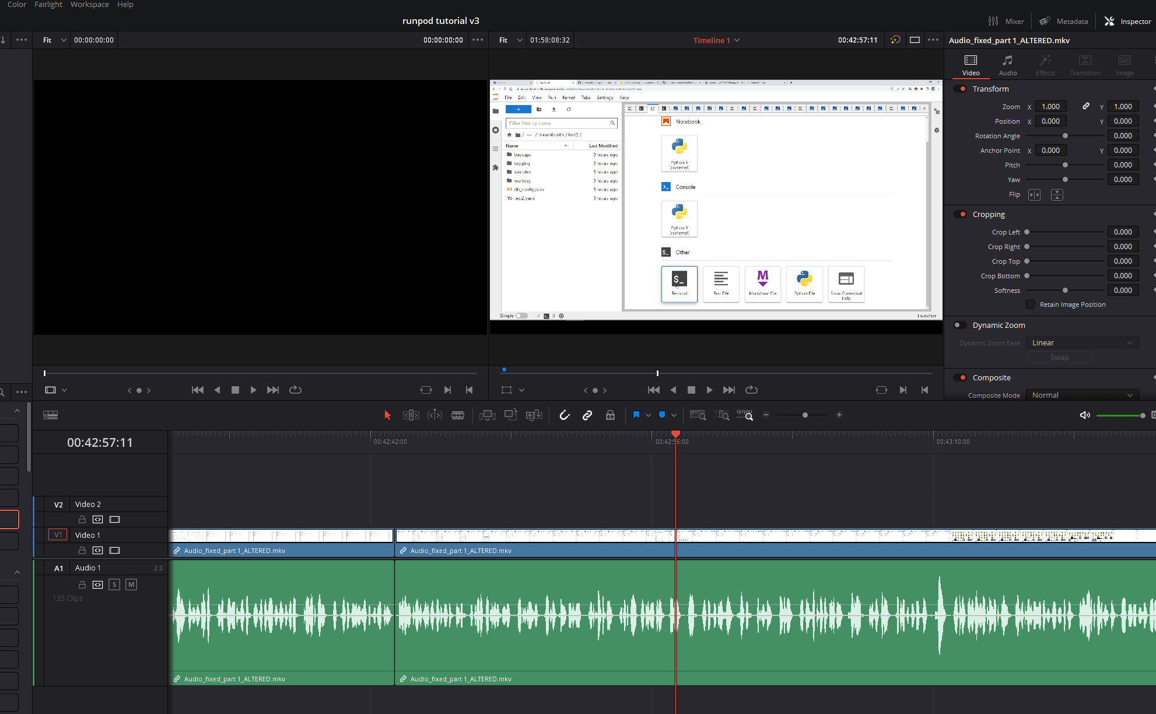Image resolution: width=1156 pixels, height=714 pixels.
Task: Mute the Audio 1 track
Action: [131, 584]
